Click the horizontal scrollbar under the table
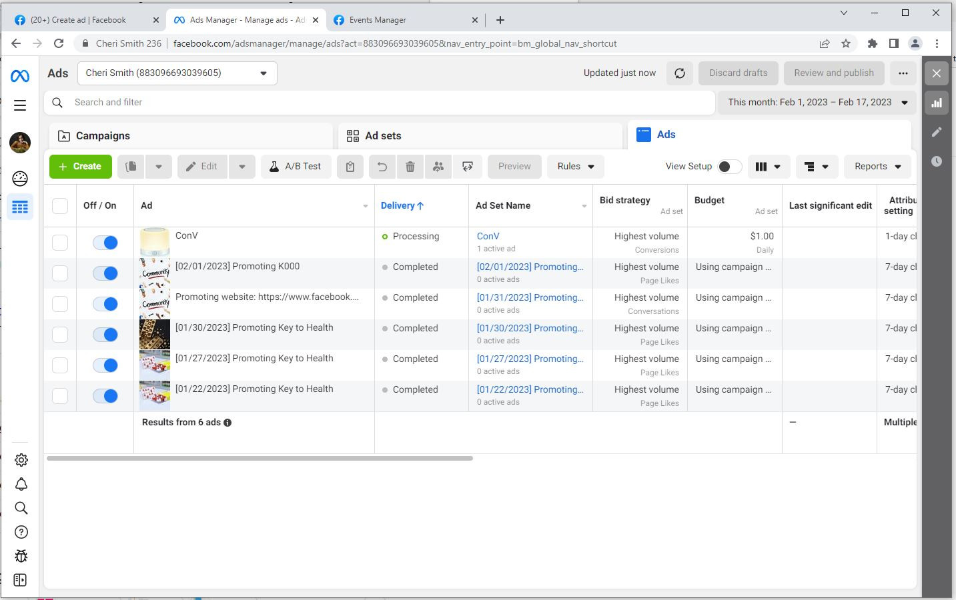This screenshot has width=956, height=600. pyautogui.click(x=260, y=459)
